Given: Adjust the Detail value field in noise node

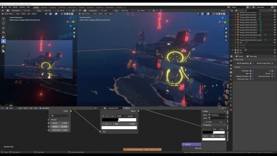Looking at the screenshot, I should 60,127.
